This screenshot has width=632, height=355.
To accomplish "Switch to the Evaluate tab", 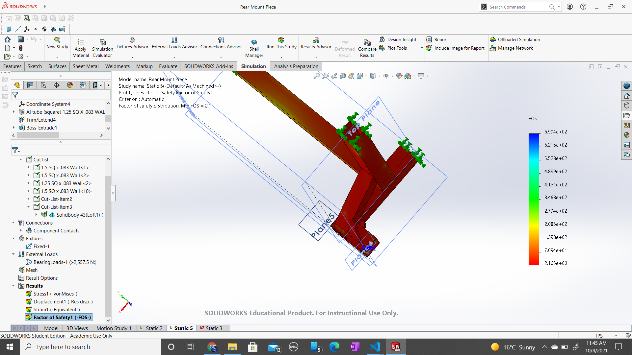I will (x=168, y=66).
